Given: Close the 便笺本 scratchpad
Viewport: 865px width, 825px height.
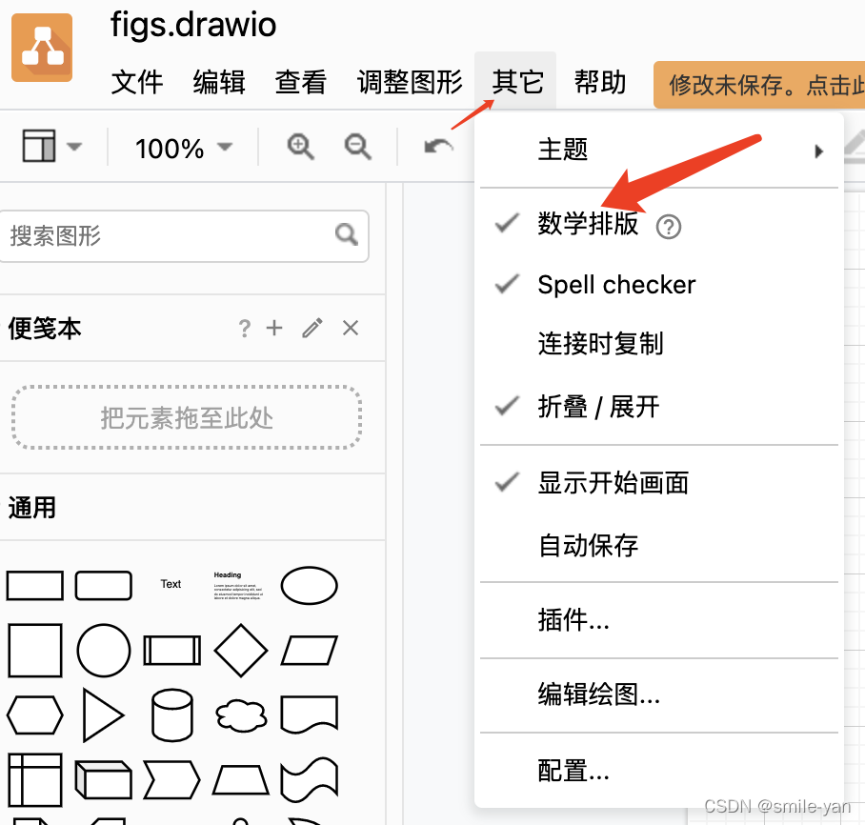Looking at the screenshot, I should click(351, 328).
